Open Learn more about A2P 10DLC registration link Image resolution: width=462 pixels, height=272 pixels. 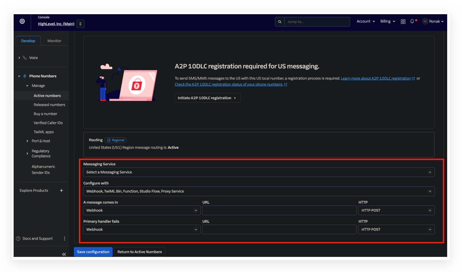pos(376,78)
